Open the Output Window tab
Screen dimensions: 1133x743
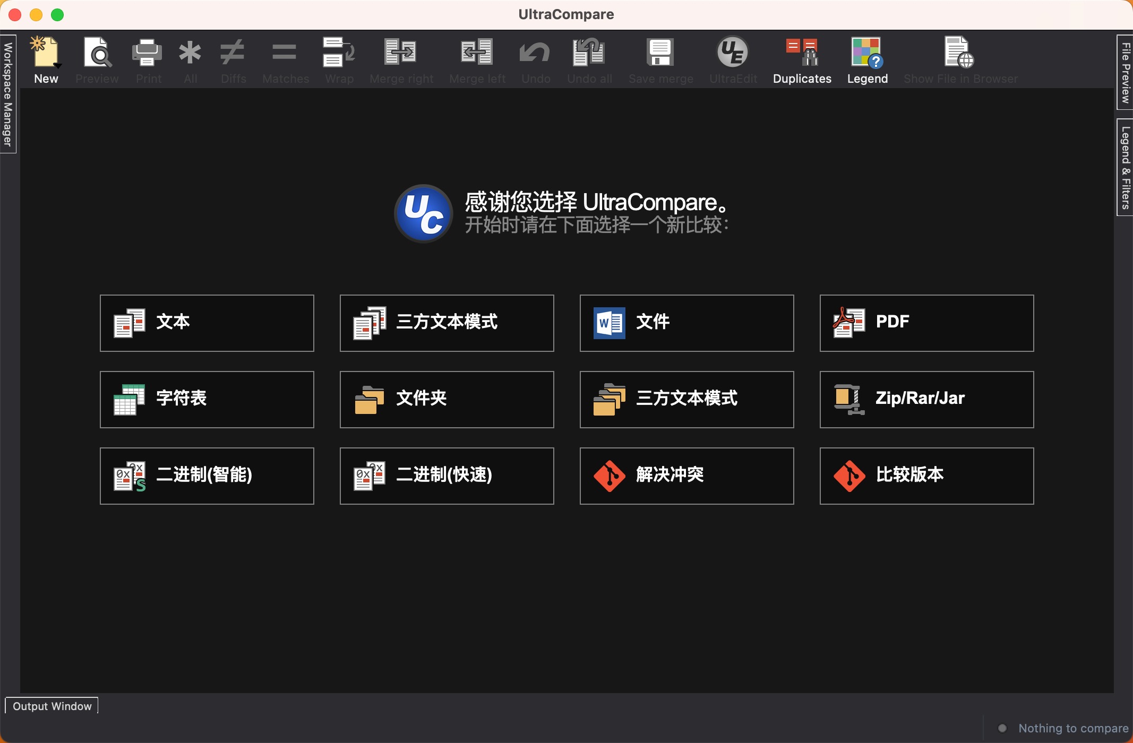(x=52, y=706)
